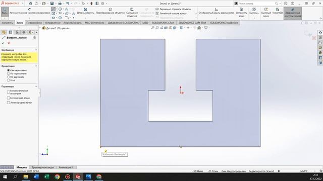This screenshot has width=323, height=181.
Task: Click Display/Delete Relations (Отобразить/Скрыть взаимосвязи)
Action: (x=217, y=11)
